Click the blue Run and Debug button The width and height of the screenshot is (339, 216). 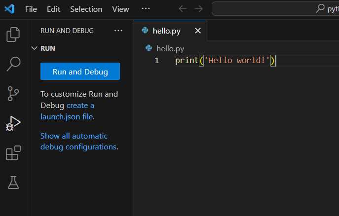[80, 72]
